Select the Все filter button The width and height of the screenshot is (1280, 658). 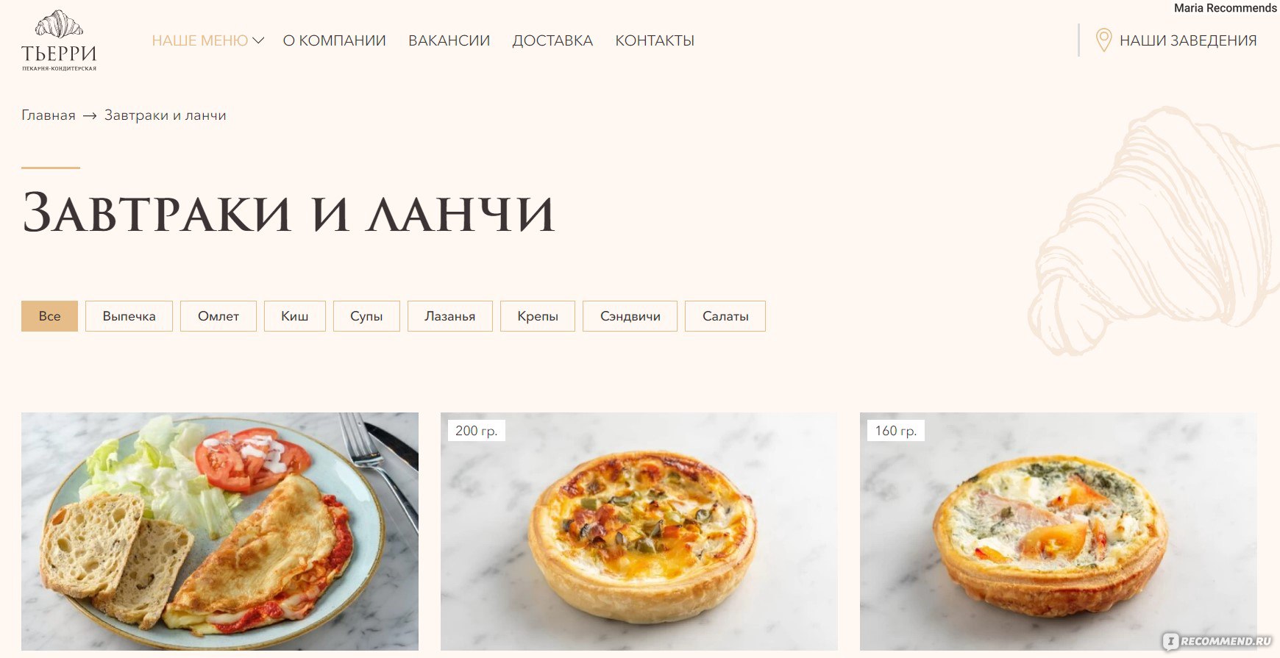tap(49, 316)
